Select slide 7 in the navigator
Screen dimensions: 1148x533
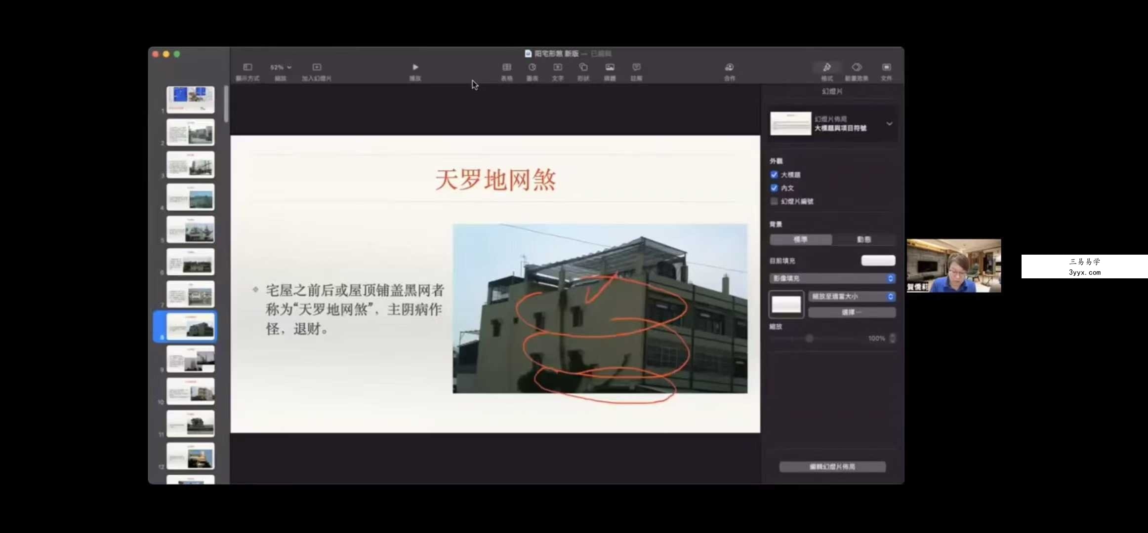pos(190,294)
